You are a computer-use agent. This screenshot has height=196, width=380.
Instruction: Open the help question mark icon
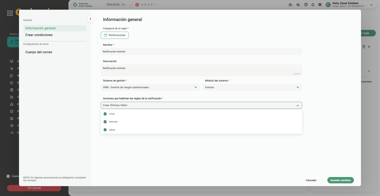coord(306,5)
